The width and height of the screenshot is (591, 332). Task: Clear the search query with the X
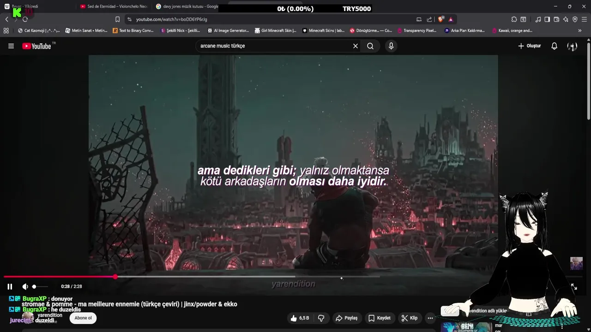[356, 46]
